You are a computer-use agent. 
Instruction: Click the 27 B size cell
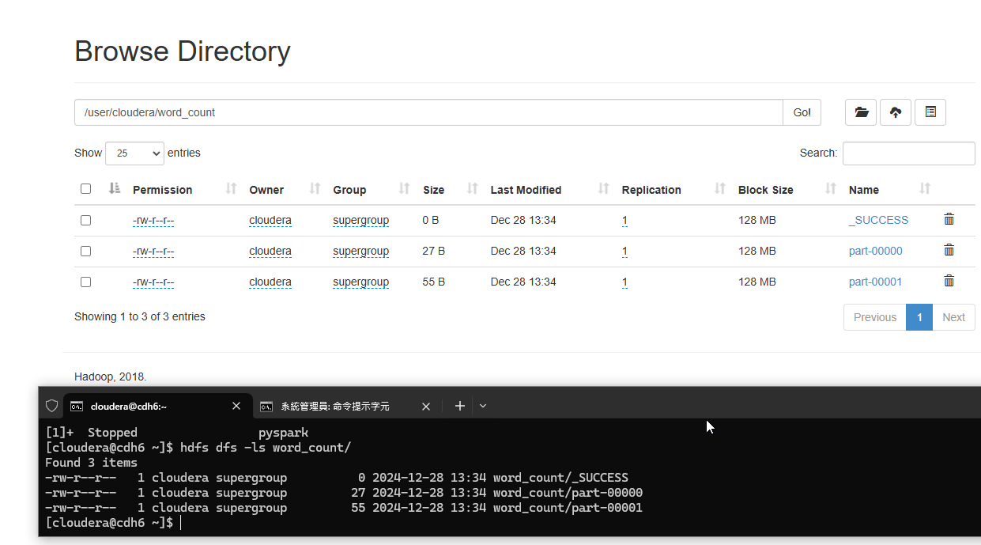[x=434, y=251]
